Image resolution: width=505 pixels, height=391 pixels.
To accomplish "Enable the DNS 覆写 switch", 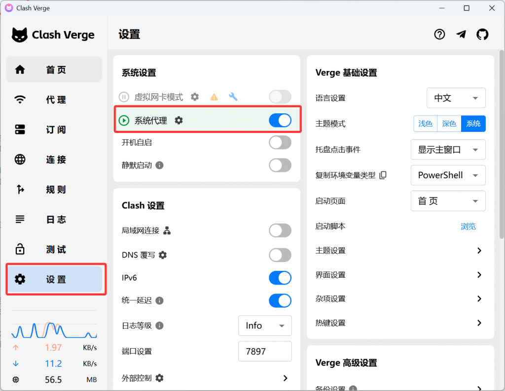I will pos(280,255).
